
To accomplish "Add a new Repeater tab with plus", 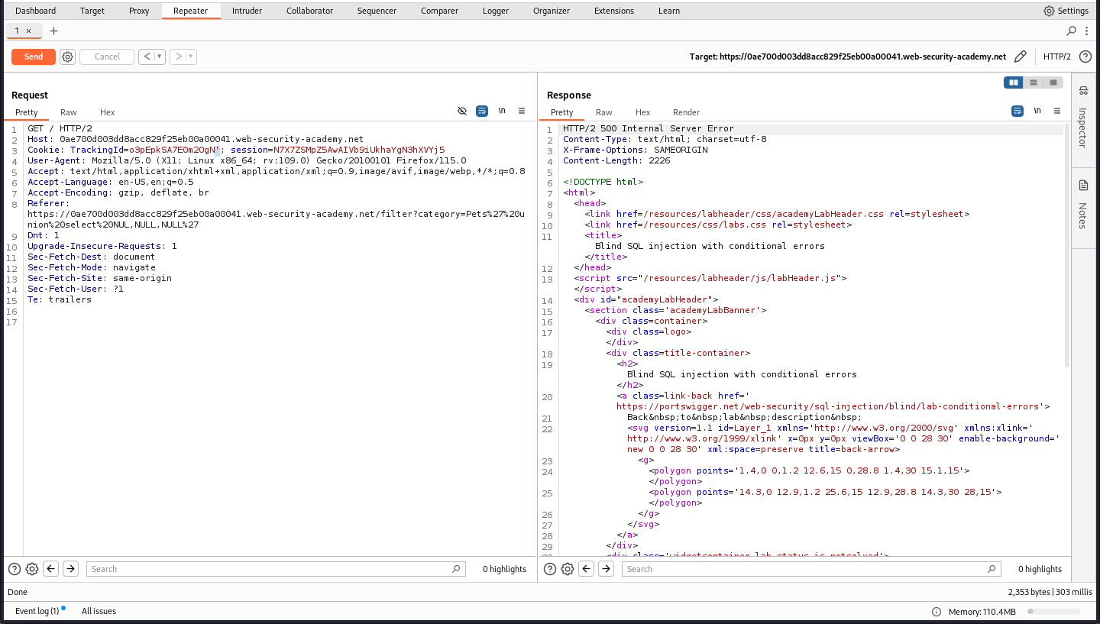I will coord(53,31).
